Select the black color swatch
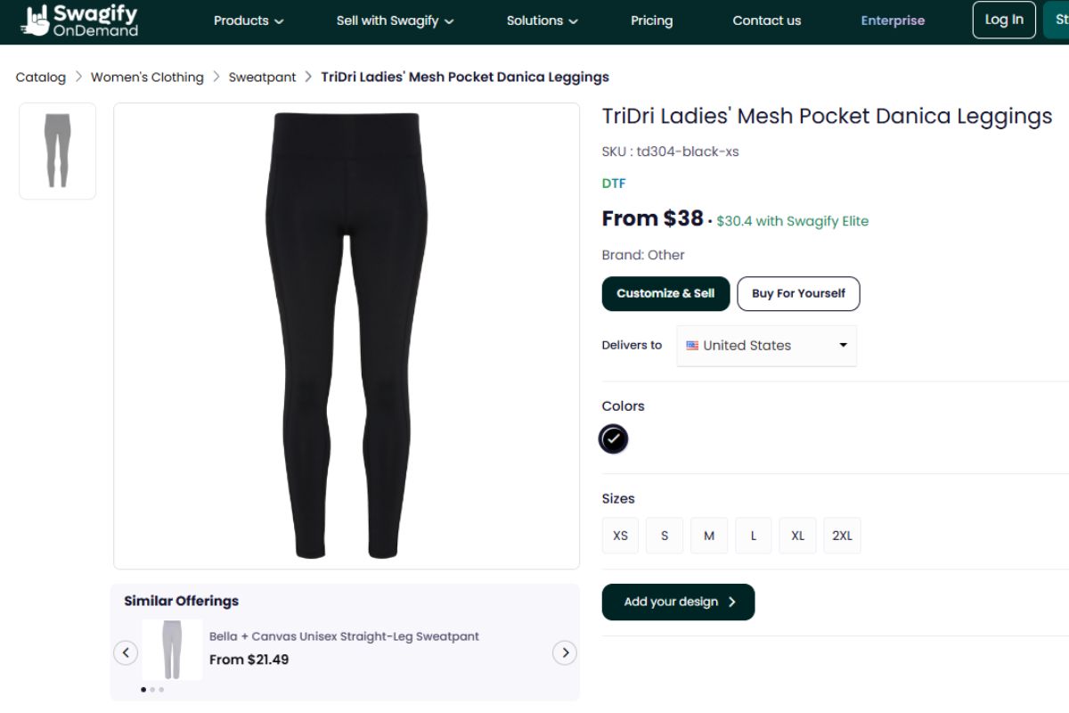1069x713 pixels. pyautogui.click(x=614, y=438)
